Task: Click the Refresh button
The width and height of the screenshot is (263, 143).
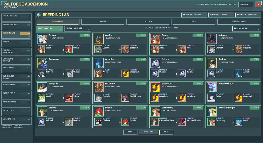Action: (246, 5)
